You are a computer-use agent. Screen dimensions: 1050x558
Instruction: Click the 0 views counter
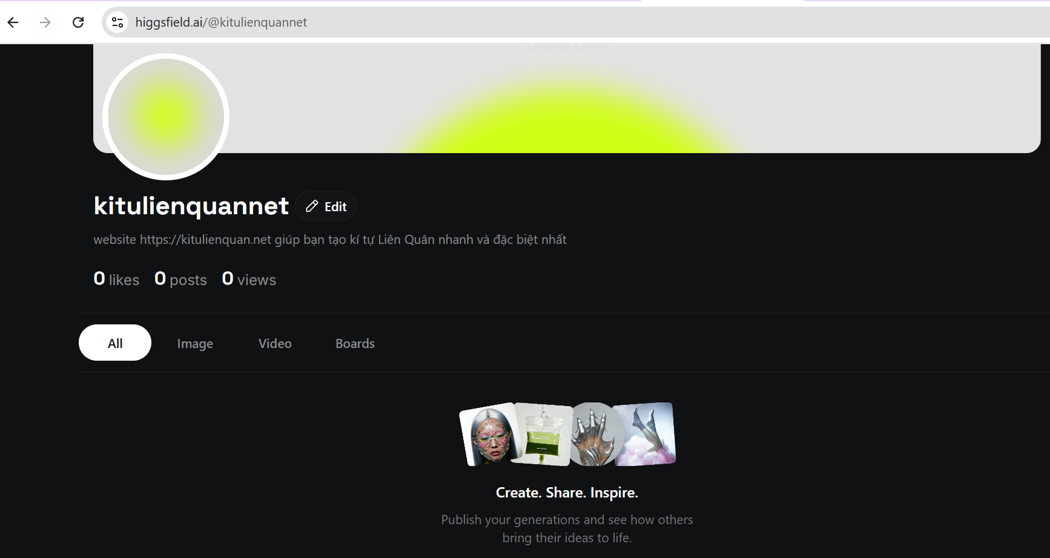pos(249,279)
